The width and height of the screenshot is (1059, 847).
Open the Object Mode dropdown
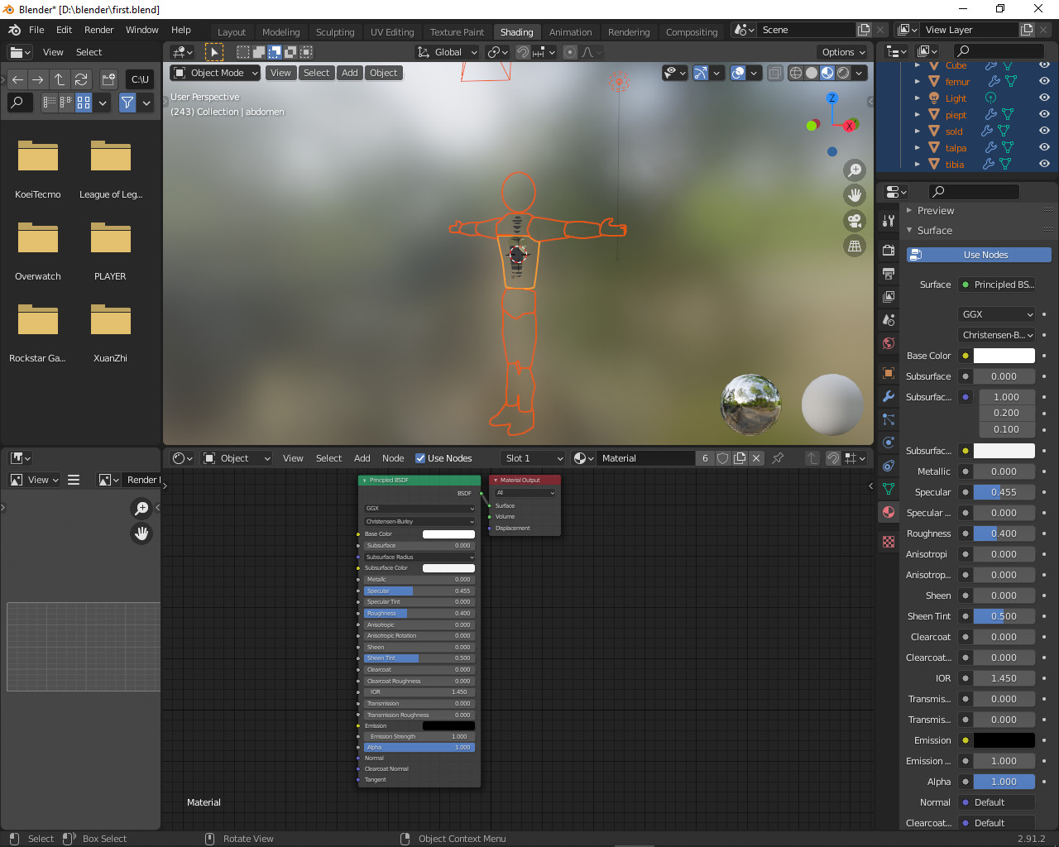(x=214, y=72)
